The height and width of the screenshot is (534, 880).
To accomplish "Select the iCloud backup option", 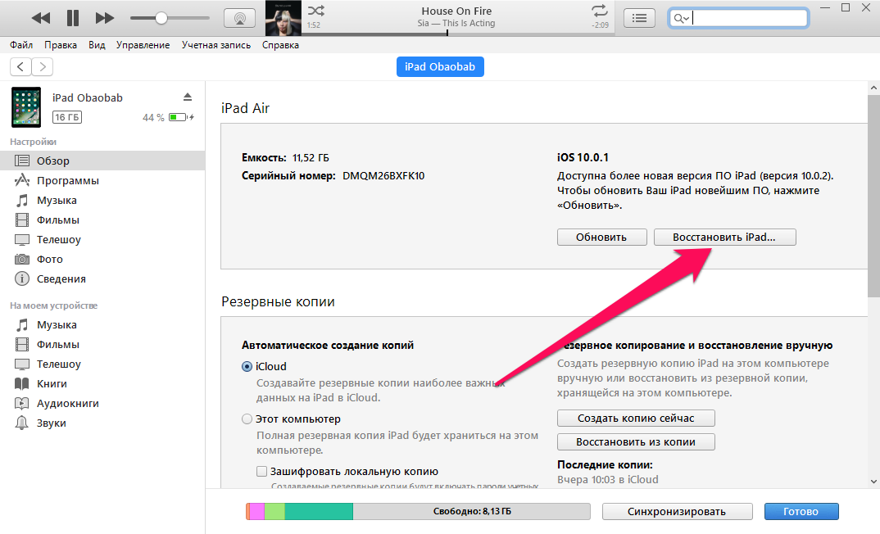I will coord(247,367).
